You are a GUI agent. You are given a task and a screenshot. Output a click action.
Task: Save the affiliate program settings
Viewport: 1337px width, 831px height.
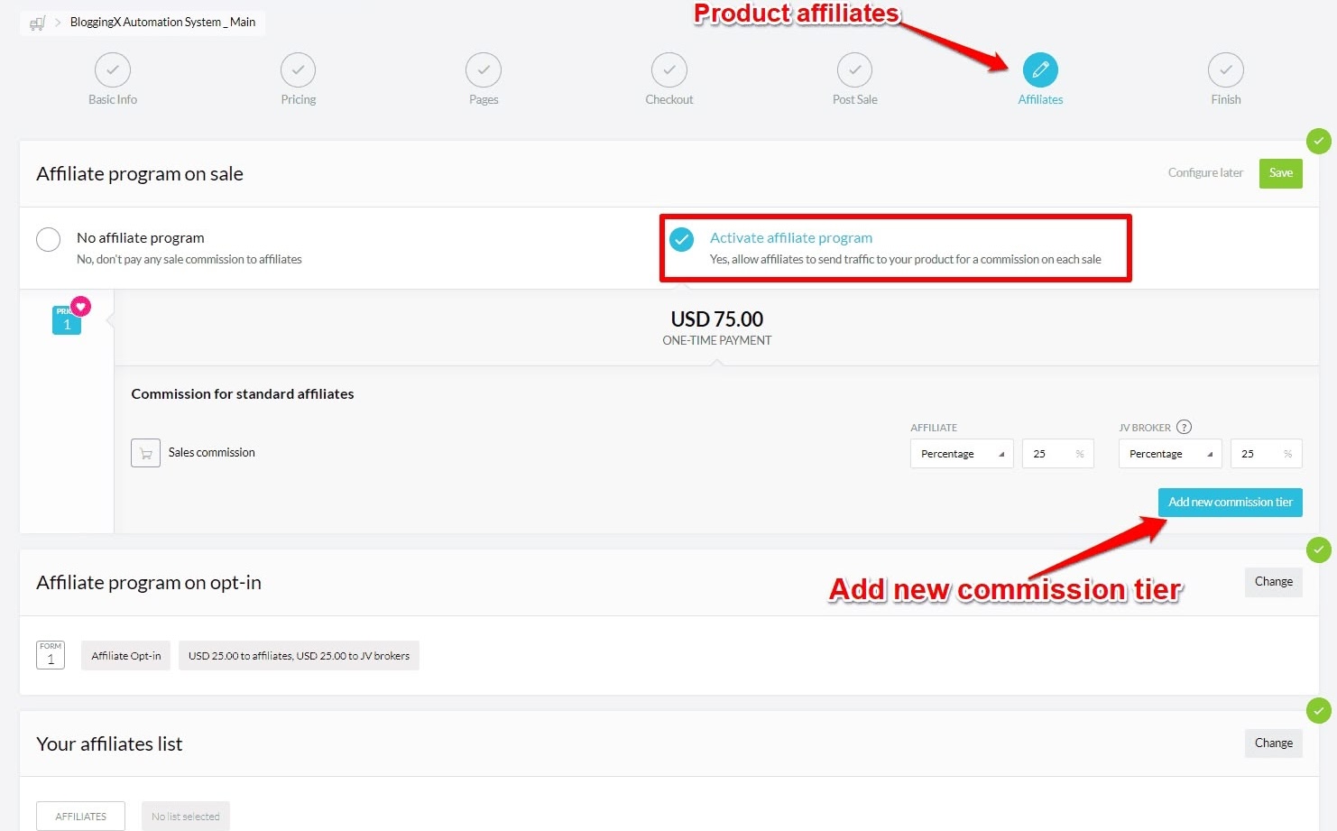[x=1281, y=173]
